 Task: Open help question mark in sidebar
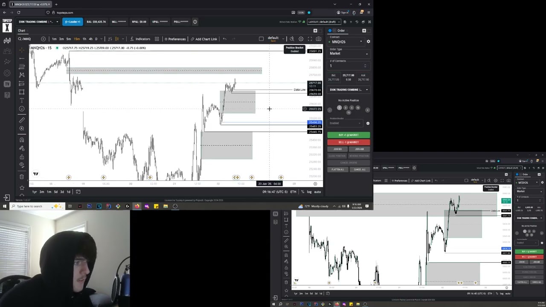pos(7,95)
